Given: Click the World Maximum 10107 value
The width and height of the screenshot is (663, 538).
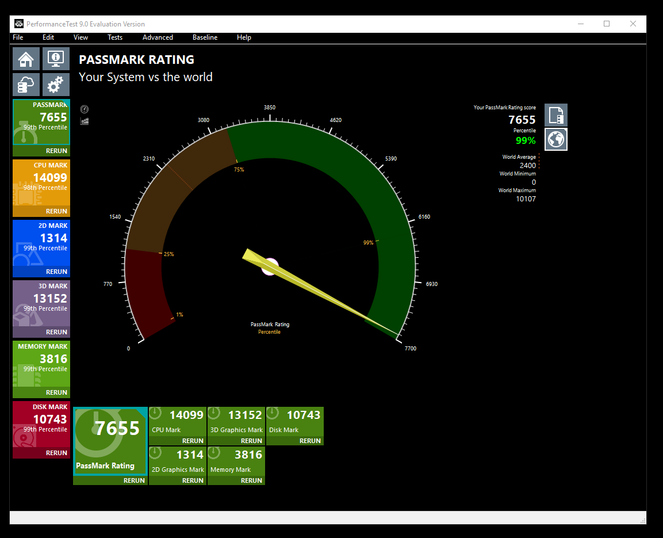Looking at the screenshot, I should tap(526, 199).
